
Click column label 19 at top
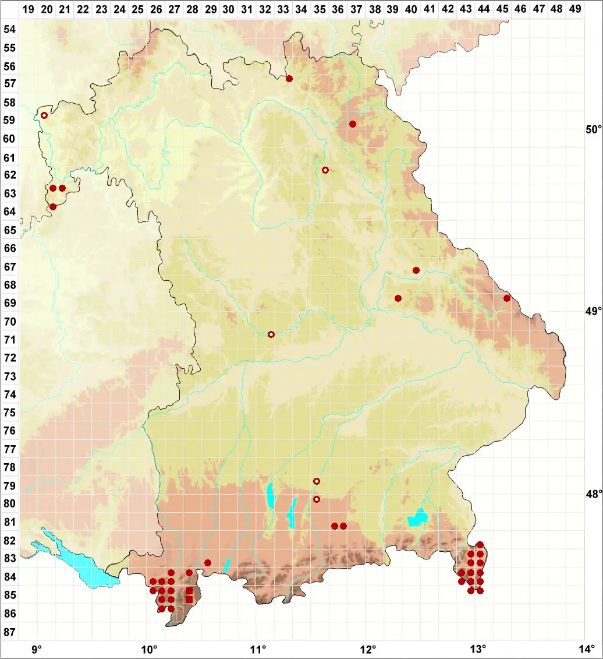pos(28,9)
